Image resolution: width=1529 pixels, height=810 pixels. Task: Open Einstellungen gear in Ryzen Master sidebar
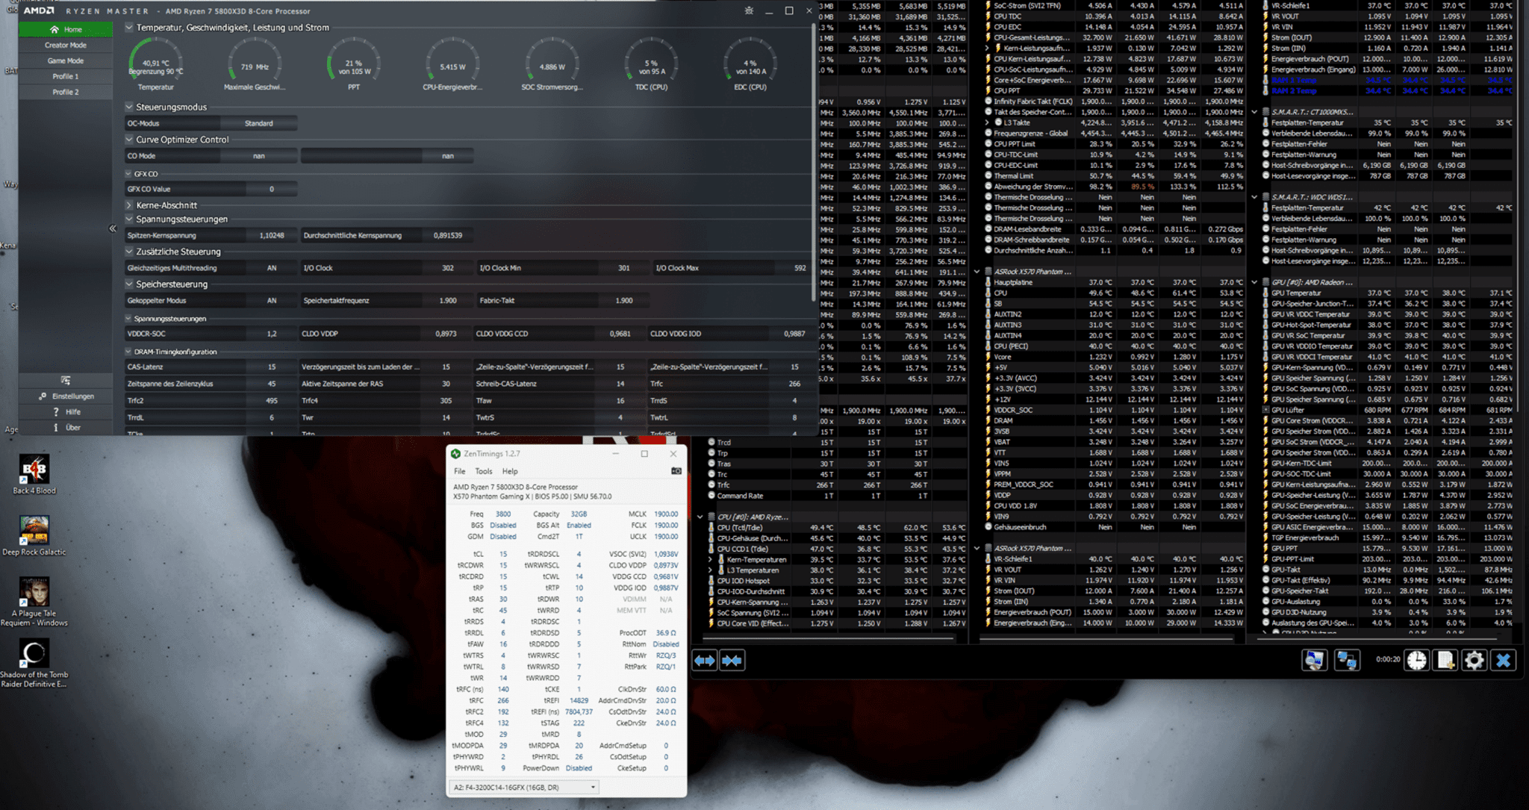click(x=43, y=396)
